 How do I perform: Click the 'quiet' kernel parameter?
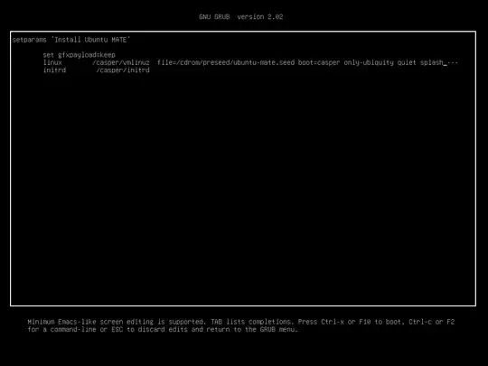pos(407,62)
